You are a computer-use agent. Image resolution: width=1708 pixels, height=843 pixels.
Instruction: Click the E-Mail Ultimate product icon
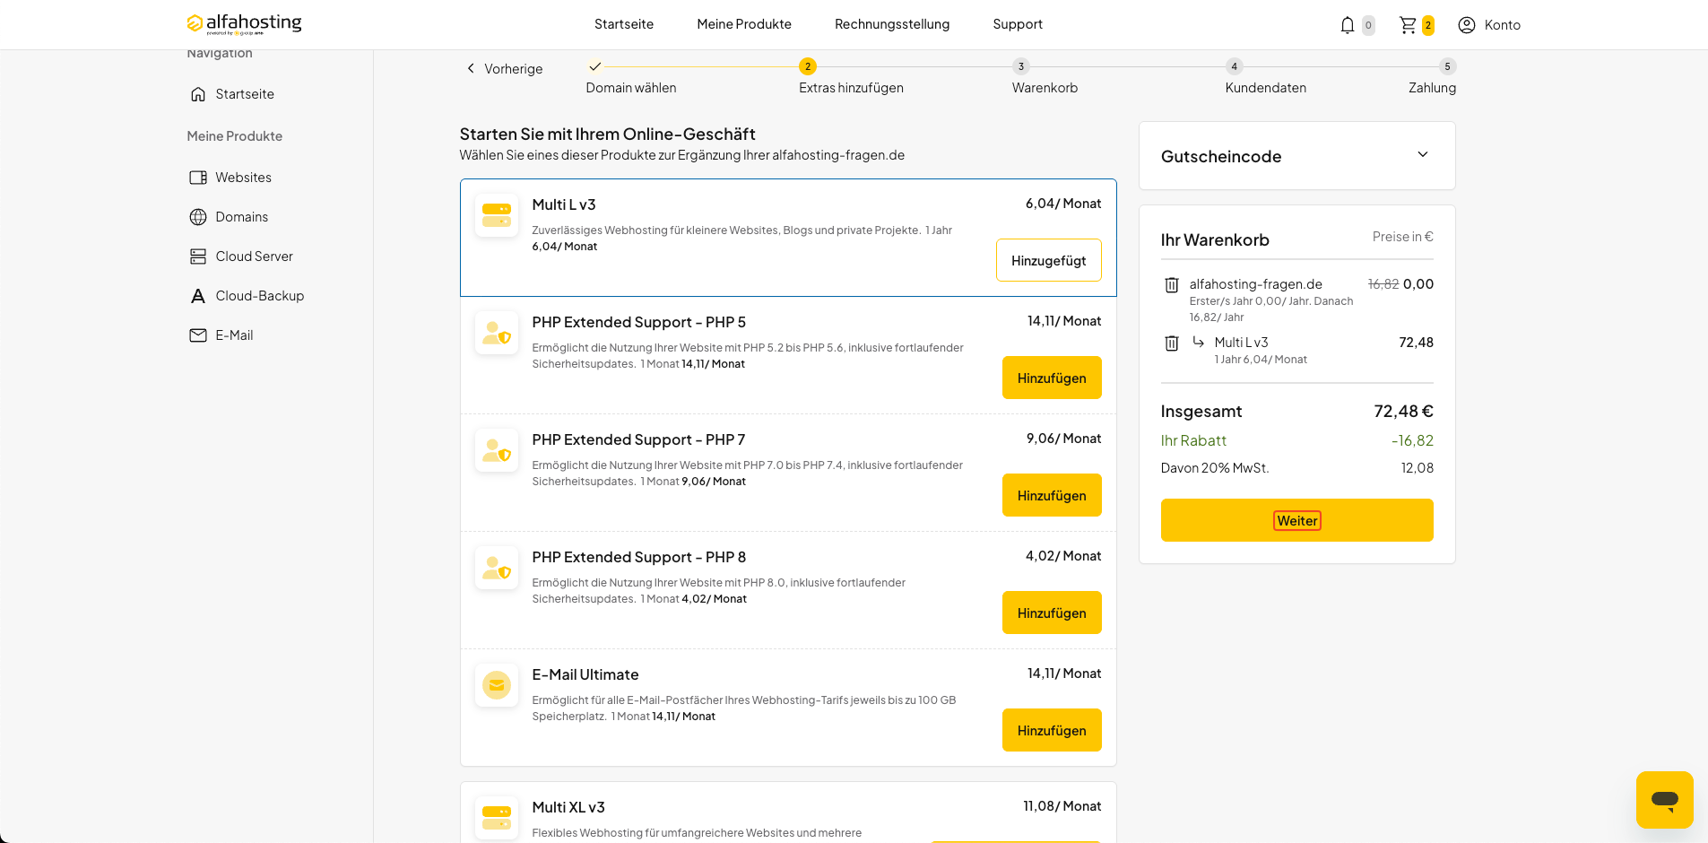(497, 685)
